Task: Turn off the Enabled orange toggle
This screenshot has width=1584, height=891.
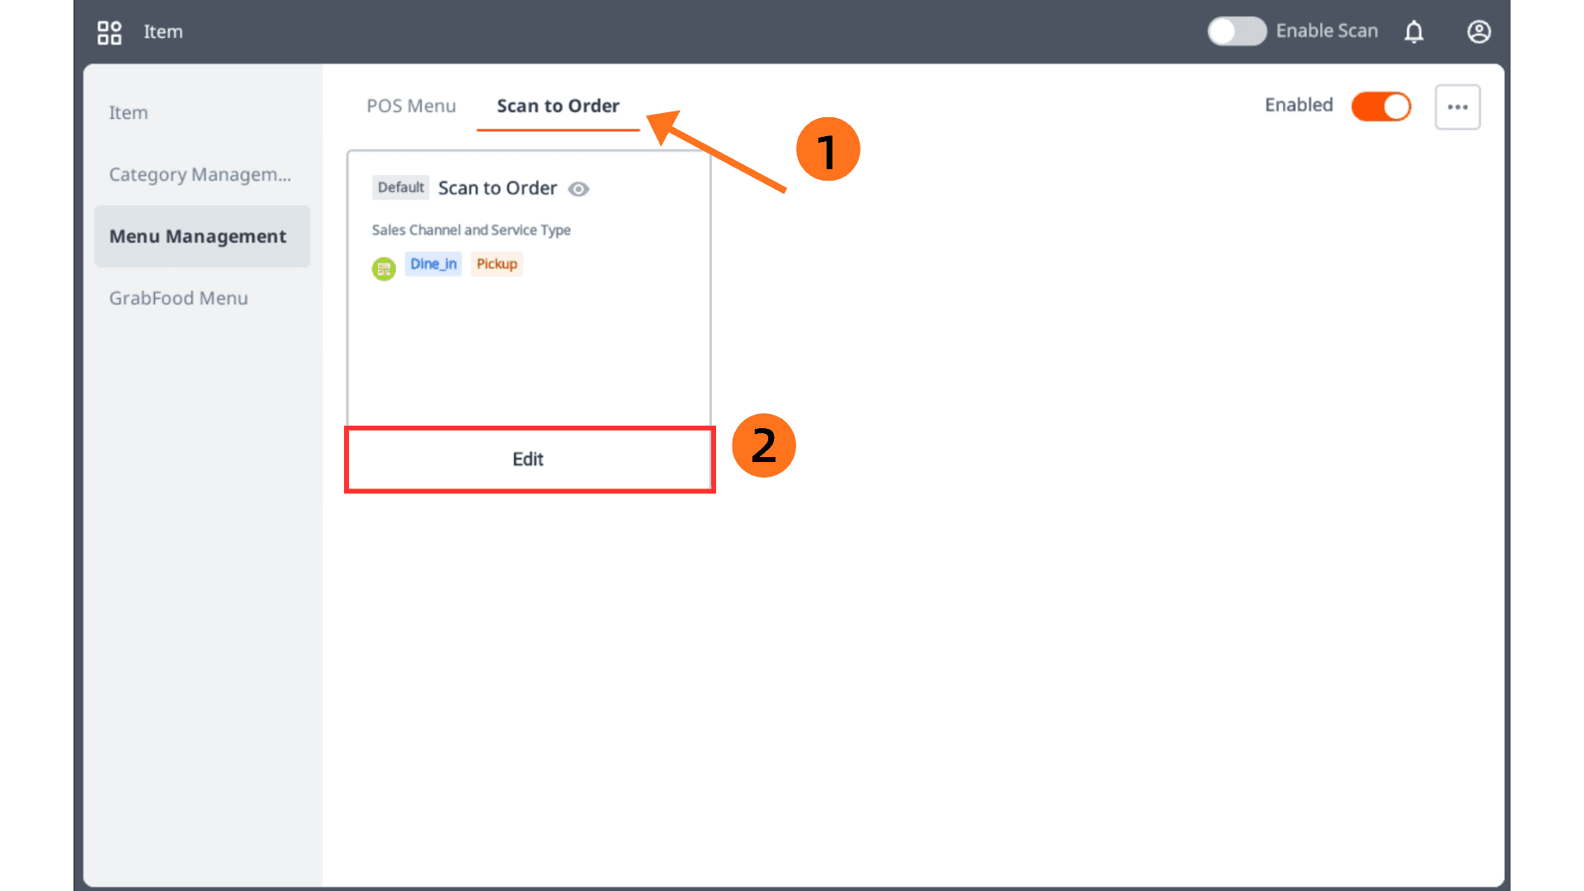Action: coord(1381,106)
